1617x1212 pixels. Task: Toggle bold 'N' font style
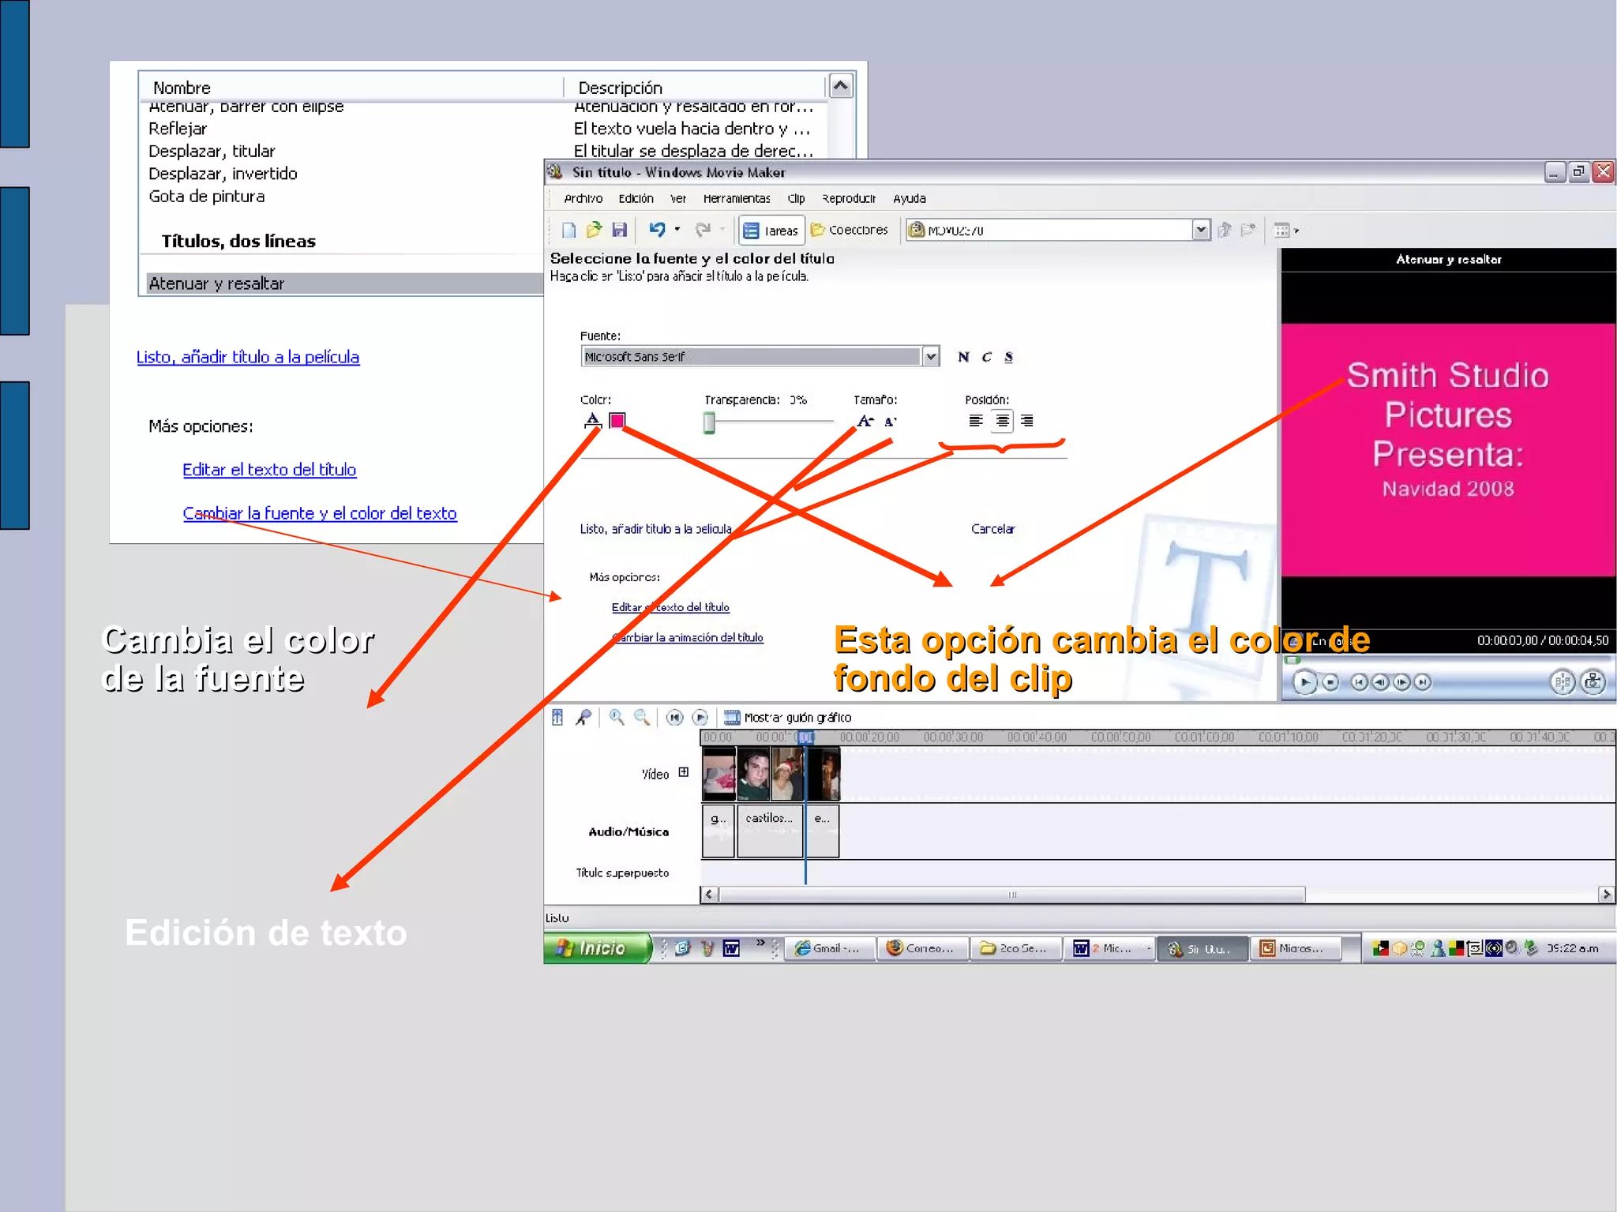(x=963, y=357)
